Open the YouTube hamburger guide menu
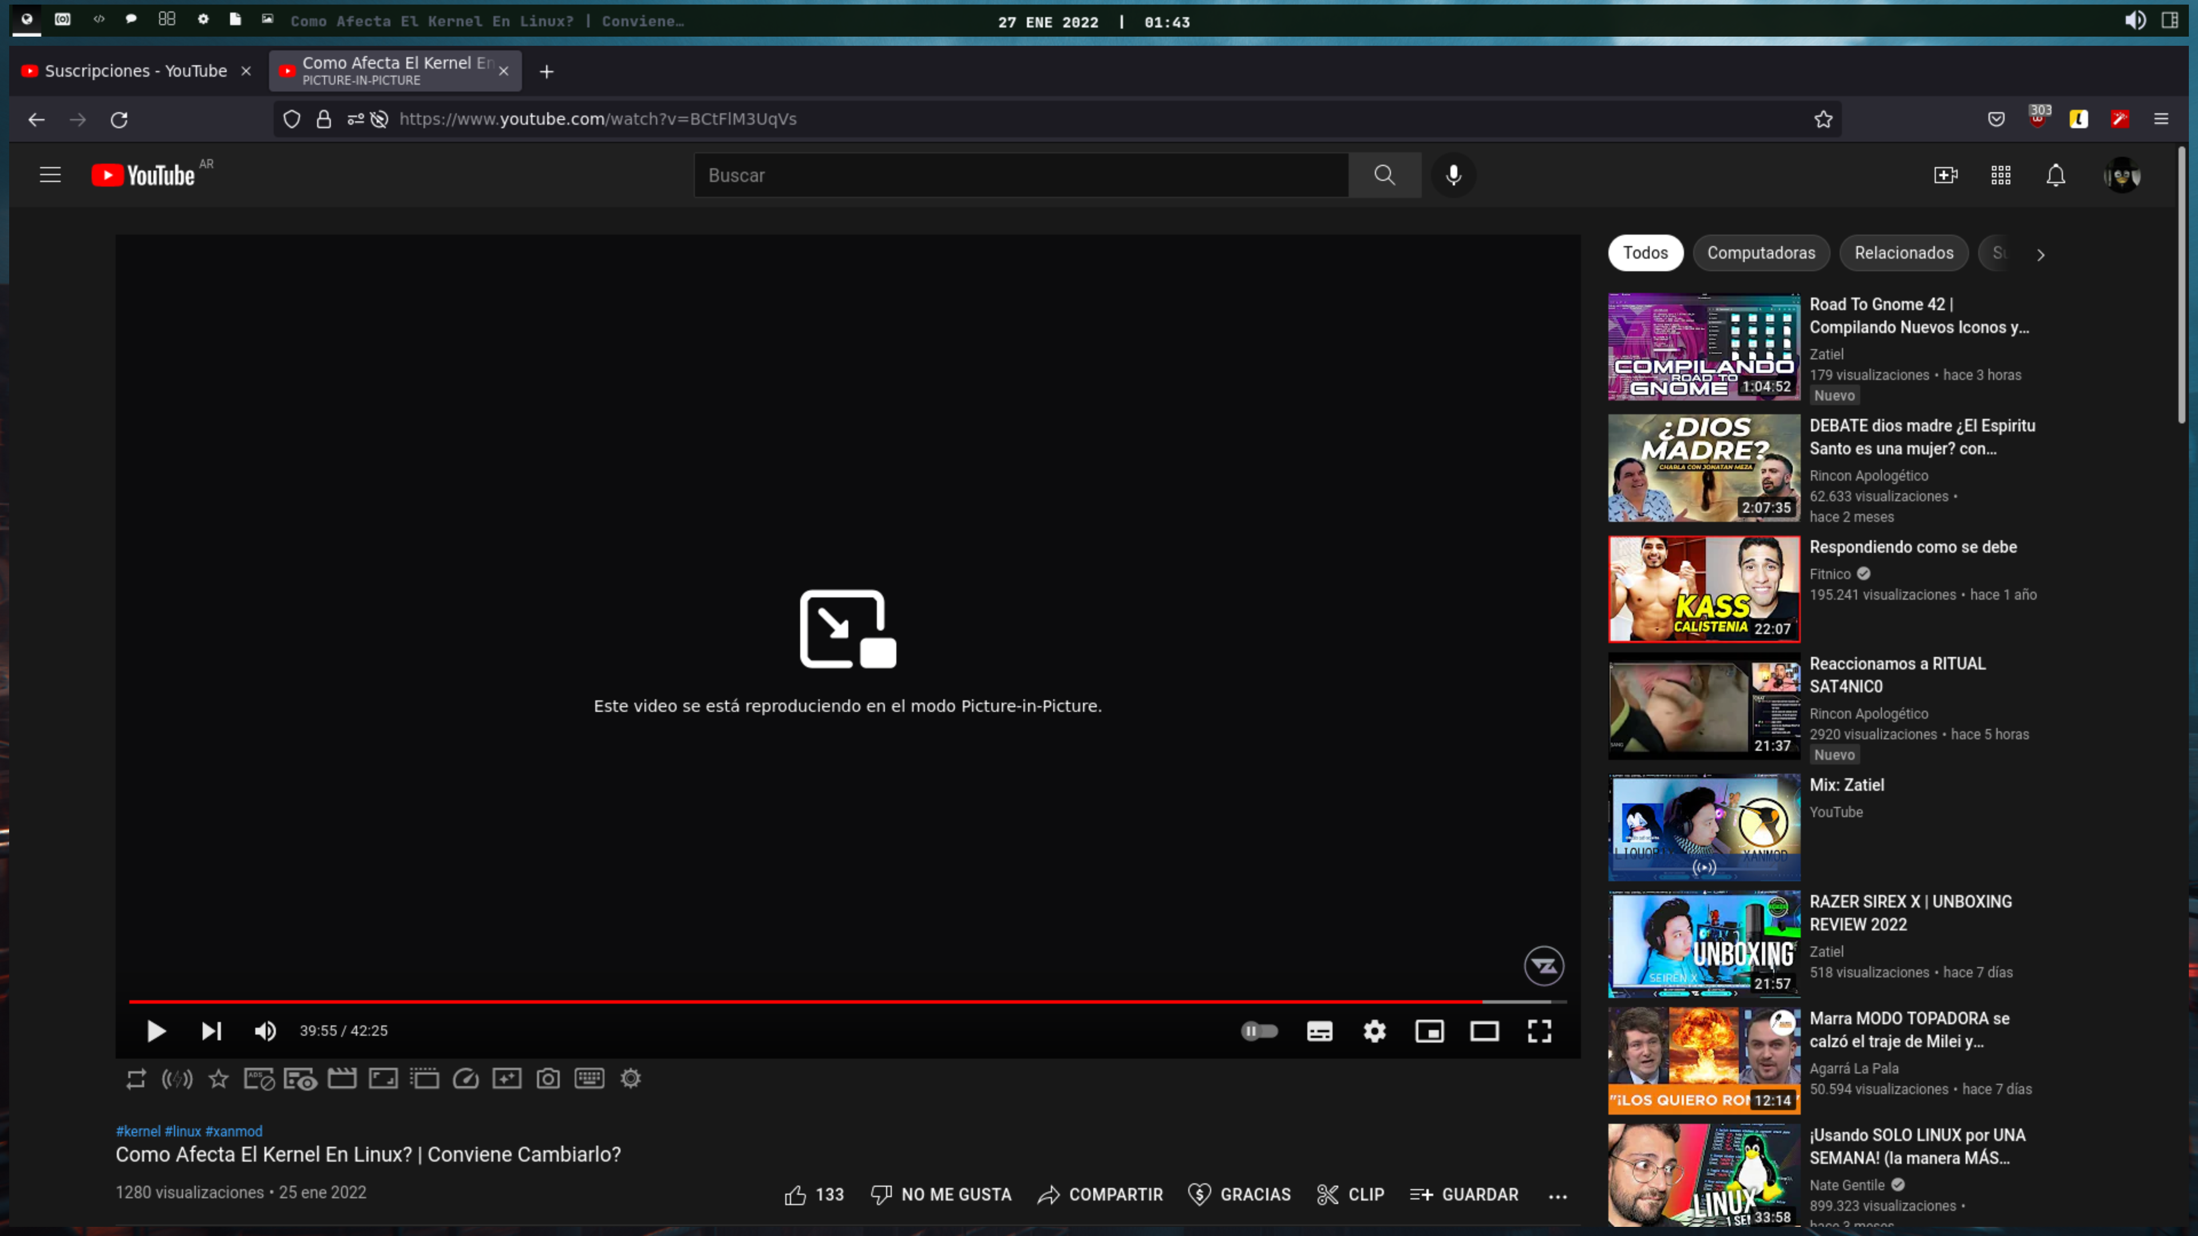The width and height of the screenshot is (2198, 1236). pos(50,176)
